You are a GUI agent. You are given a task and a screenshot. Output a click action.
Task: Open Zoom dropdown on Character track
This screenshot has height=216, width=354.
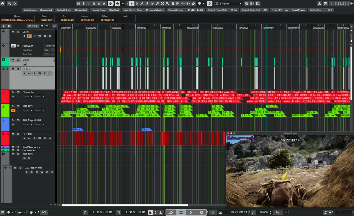39,96
